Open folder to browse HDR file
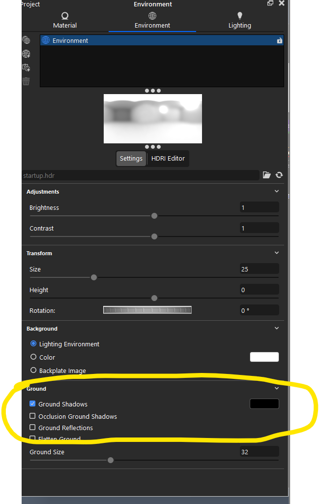The image size is (319, 504). (267, 175)
